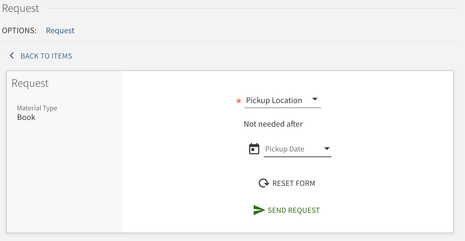Image resolution: width=465 pixels, height=241 pixels.
Task: Click the green paper plane send icon
Action: (259, 210)
